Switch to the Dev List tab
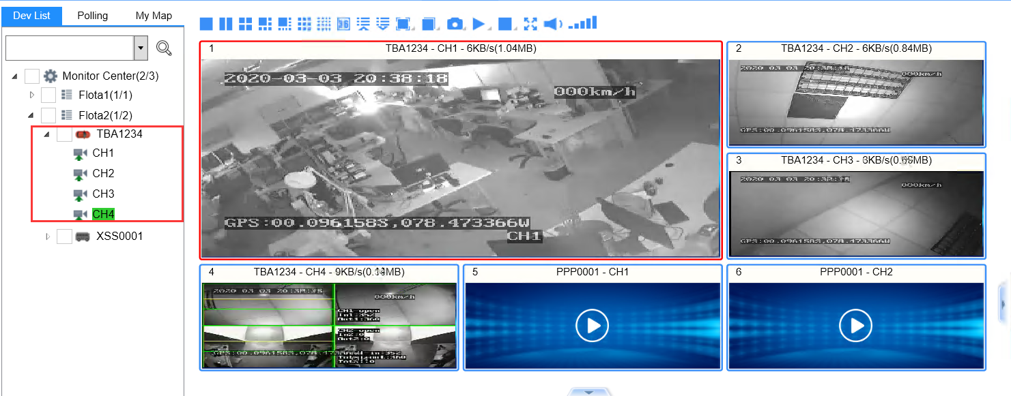Viewport: 1011px width, 396px height. click(31, 16)
